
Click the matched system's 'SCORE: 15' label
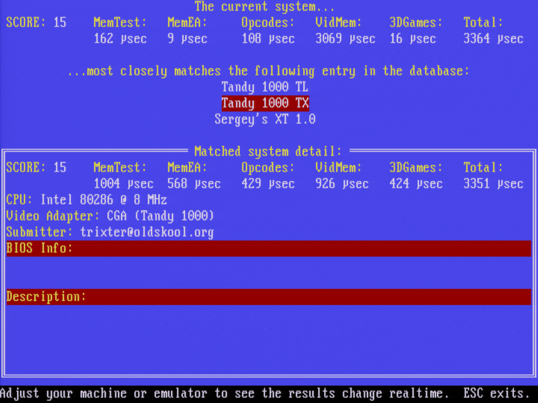pos(36,168)
